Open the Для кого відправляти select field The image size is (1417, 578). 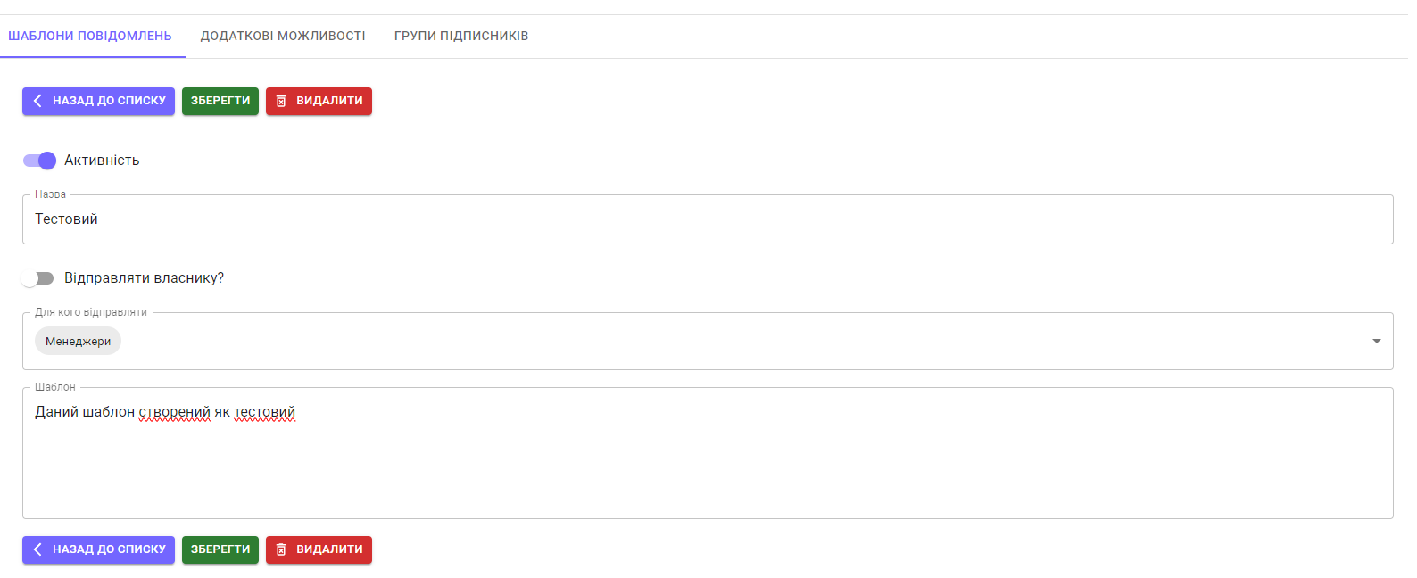pos(714,342)
